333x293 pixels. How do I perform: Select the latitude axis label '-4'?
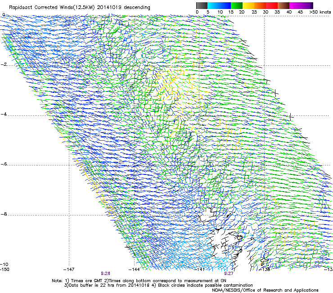tap(4, 114)
